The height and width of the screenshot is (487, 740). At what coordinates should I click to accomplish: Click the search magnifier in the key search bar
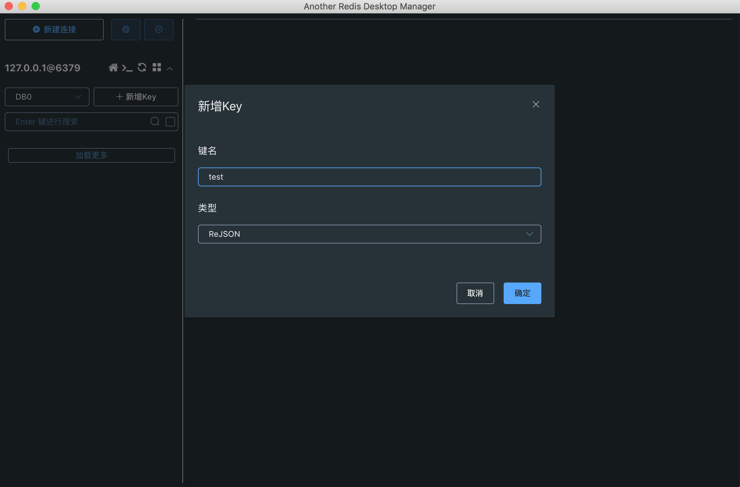point(155,121)
